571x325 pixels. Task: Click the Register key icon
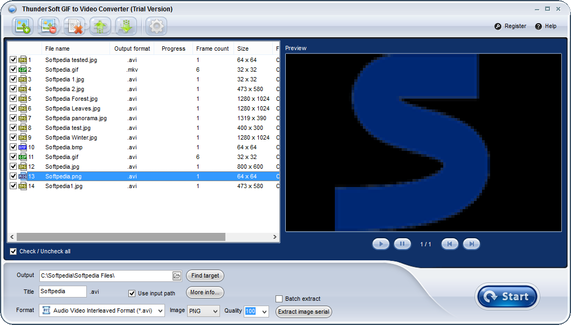[x=498, y=26]
